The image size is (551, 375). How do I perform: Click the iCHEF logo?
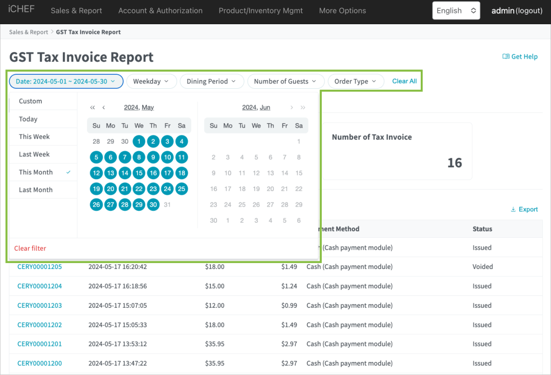pos(22,10)
